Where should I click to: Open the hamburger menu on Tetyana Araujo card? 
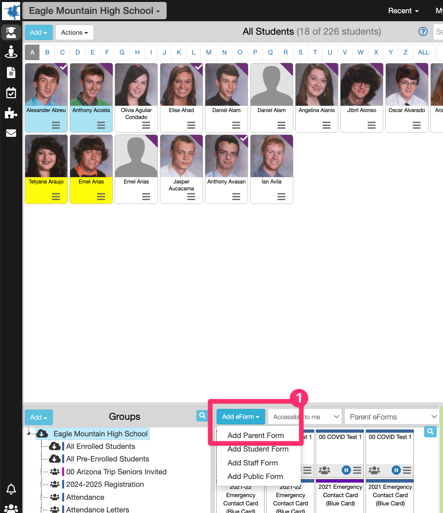pyautogui.click(x=56, y=197)
